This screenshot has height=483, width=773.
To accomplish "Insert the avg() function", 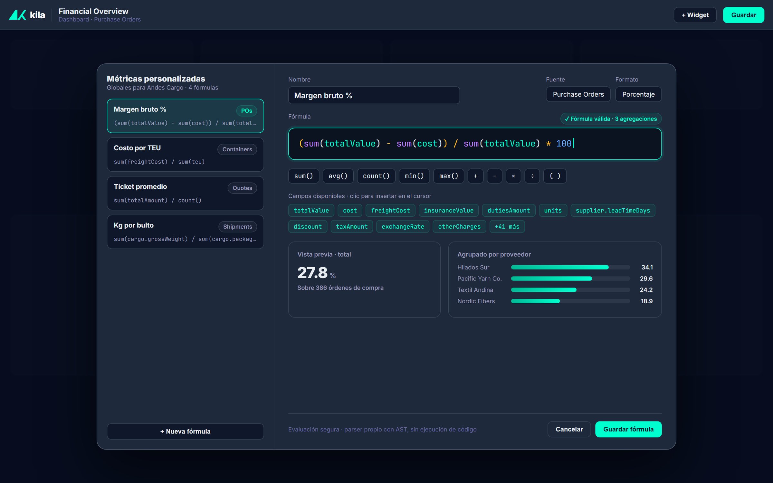I will click(338, 176).
